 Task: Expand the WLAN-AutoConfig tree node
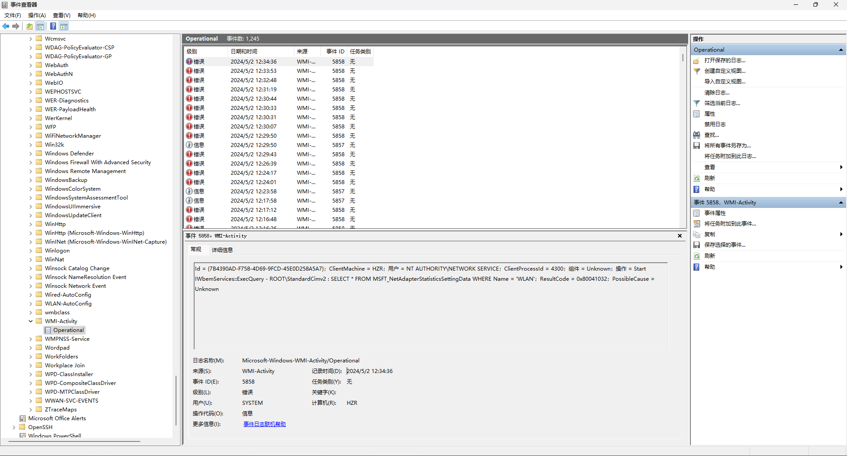tap(30, 304)
